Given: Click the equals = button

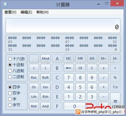Looking at the screenshot, I should (x=115, y=101).
